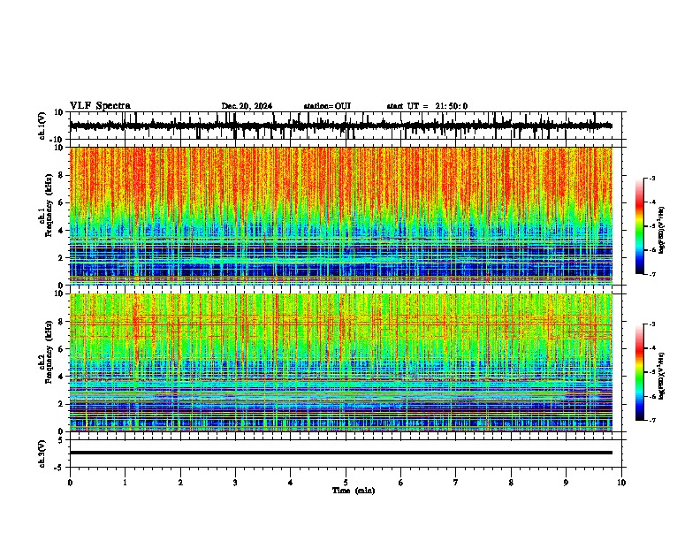
Task: Click the '8' kHz tick of ch.1 spectrogram
Action: (x=61, y=175)
